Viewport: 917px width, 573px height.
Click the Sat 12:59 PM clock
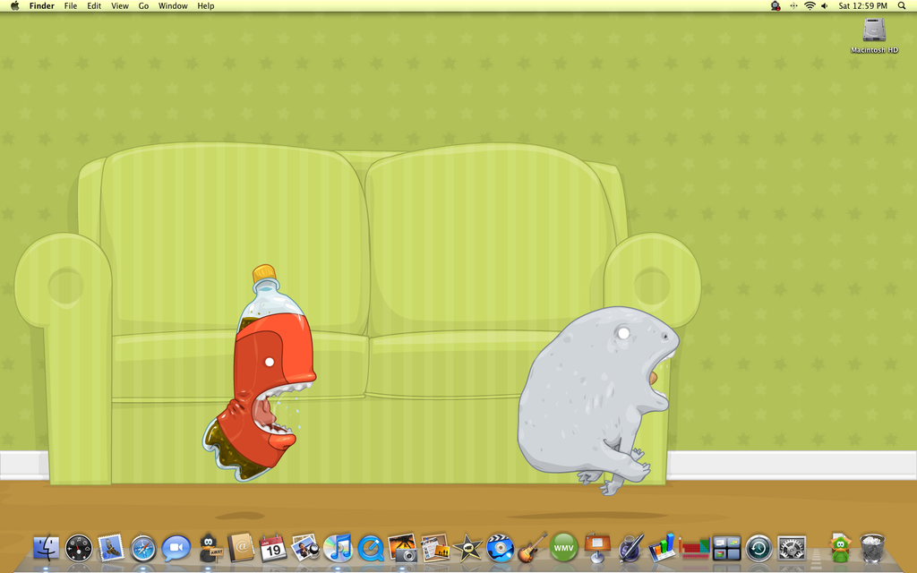(862, 6)
